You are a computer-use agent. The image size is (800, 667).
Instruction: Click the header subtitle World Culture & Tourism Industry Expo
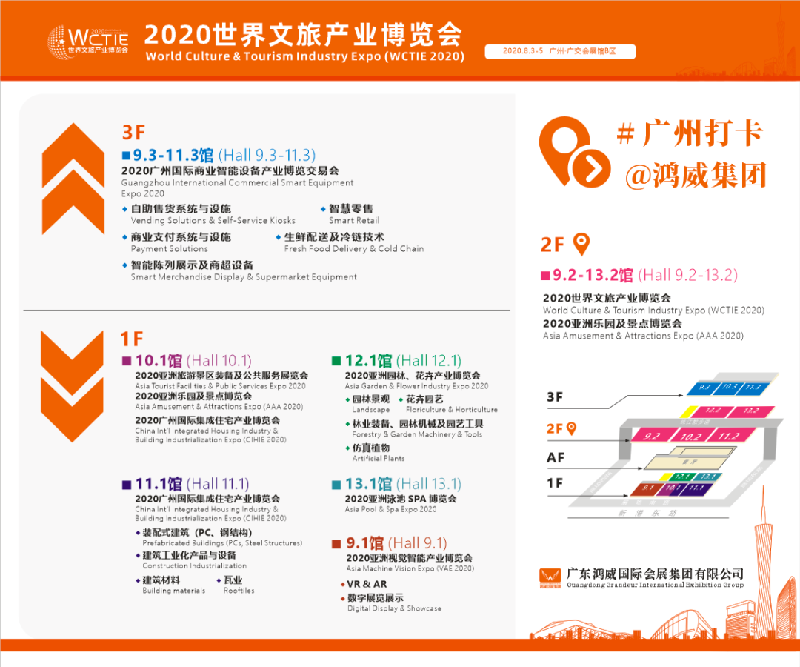tap(305, 56)
